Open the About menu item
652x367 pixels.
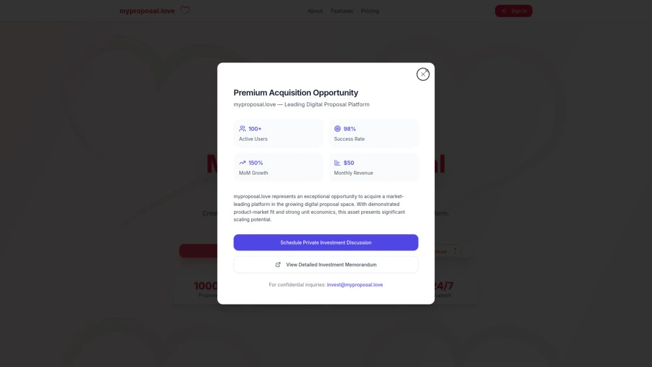point(315,11)
